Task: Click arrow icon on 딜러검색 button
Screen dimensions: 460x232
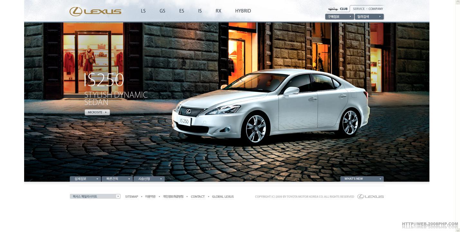Action: [380, 17]
